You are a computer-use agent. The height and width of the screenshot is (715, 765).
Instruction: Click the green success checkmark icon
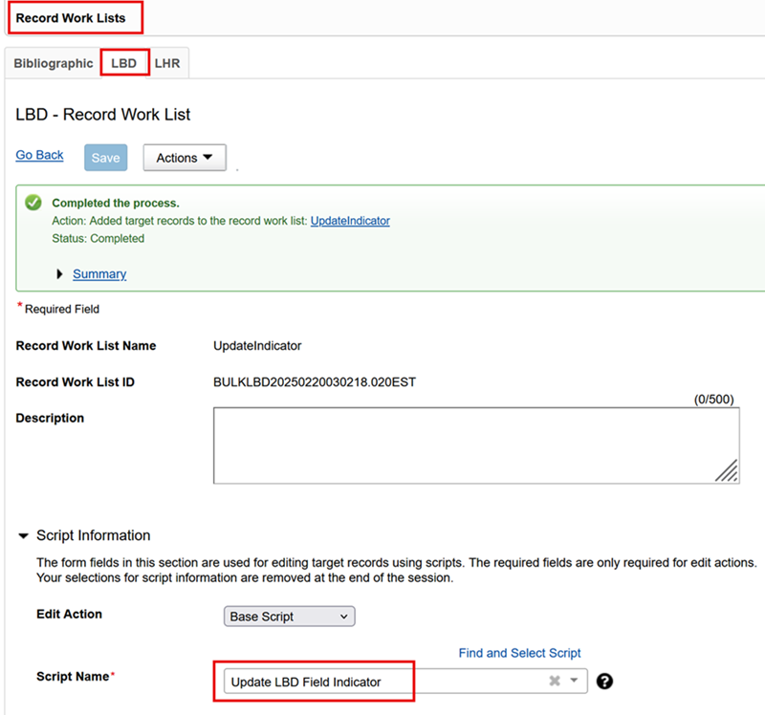pyautogui.click(x=33, y=203)
